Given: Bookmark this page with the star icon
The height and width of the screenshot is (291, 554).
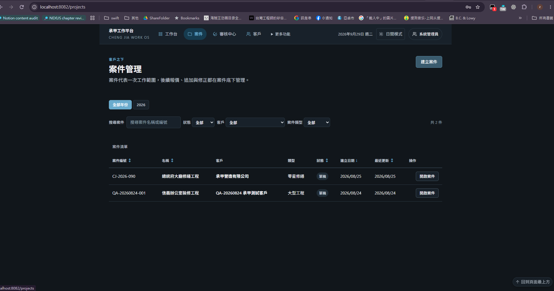Looking at the screenshot, I should pyautogui.click(x=478, y=7).
